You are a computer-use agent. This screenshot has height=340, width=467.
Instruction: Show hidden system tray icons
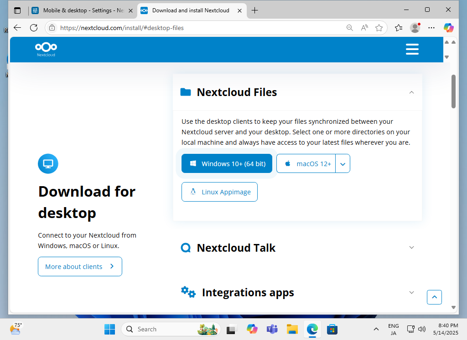pos(376,329)
